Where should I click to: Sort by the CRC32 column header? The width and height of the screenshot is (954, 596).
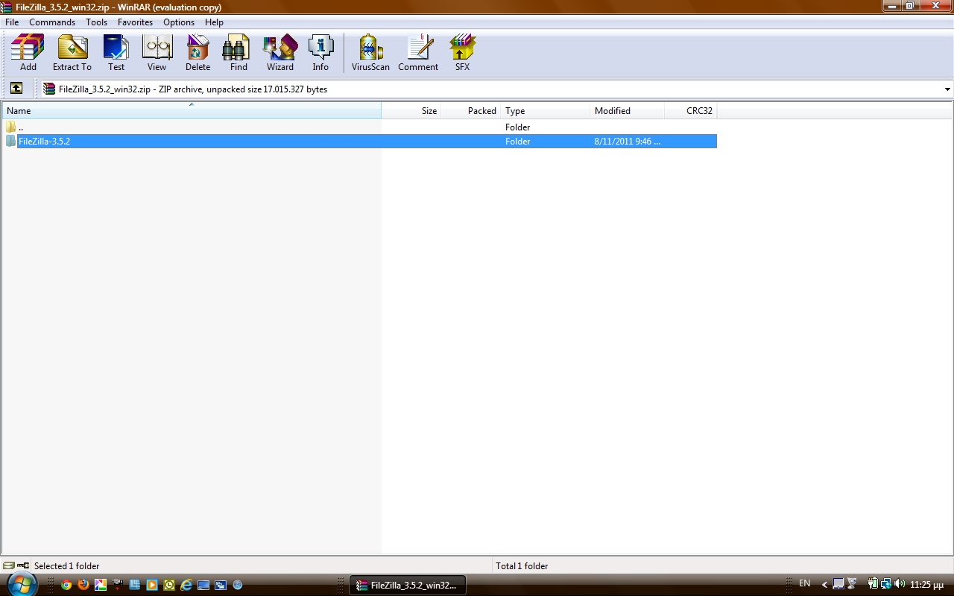click(691, 111)
